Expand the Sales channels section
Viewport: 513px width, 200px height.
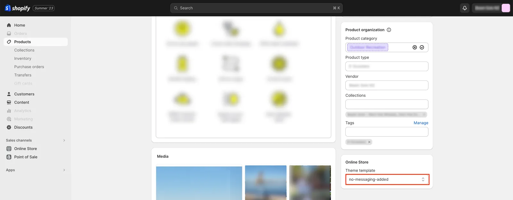point(64,140)
